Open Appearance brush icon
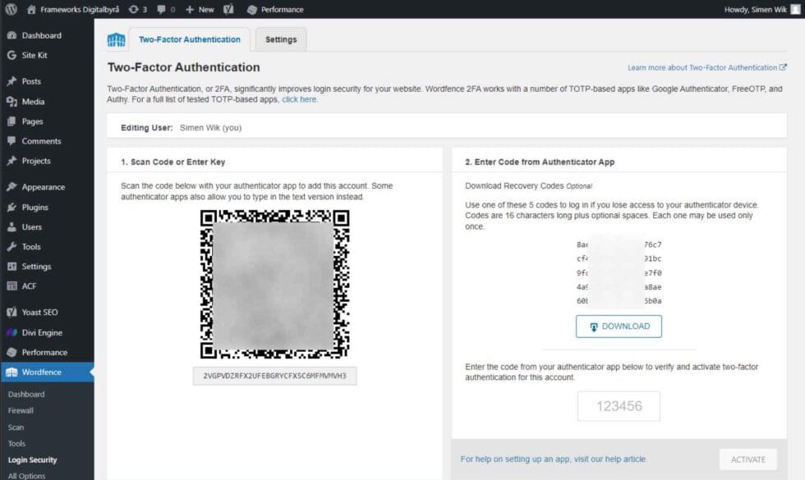This screenshot has height=480, width=805. (x=11, y=187)
